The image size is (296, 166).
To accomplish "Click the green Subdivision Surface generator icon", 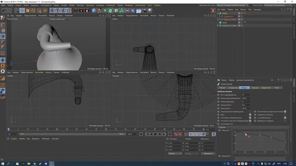I will 105,11.
